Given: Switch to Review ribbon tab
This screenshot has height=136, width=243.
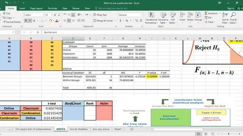Looking at the screenshot, I should (76, 8).
